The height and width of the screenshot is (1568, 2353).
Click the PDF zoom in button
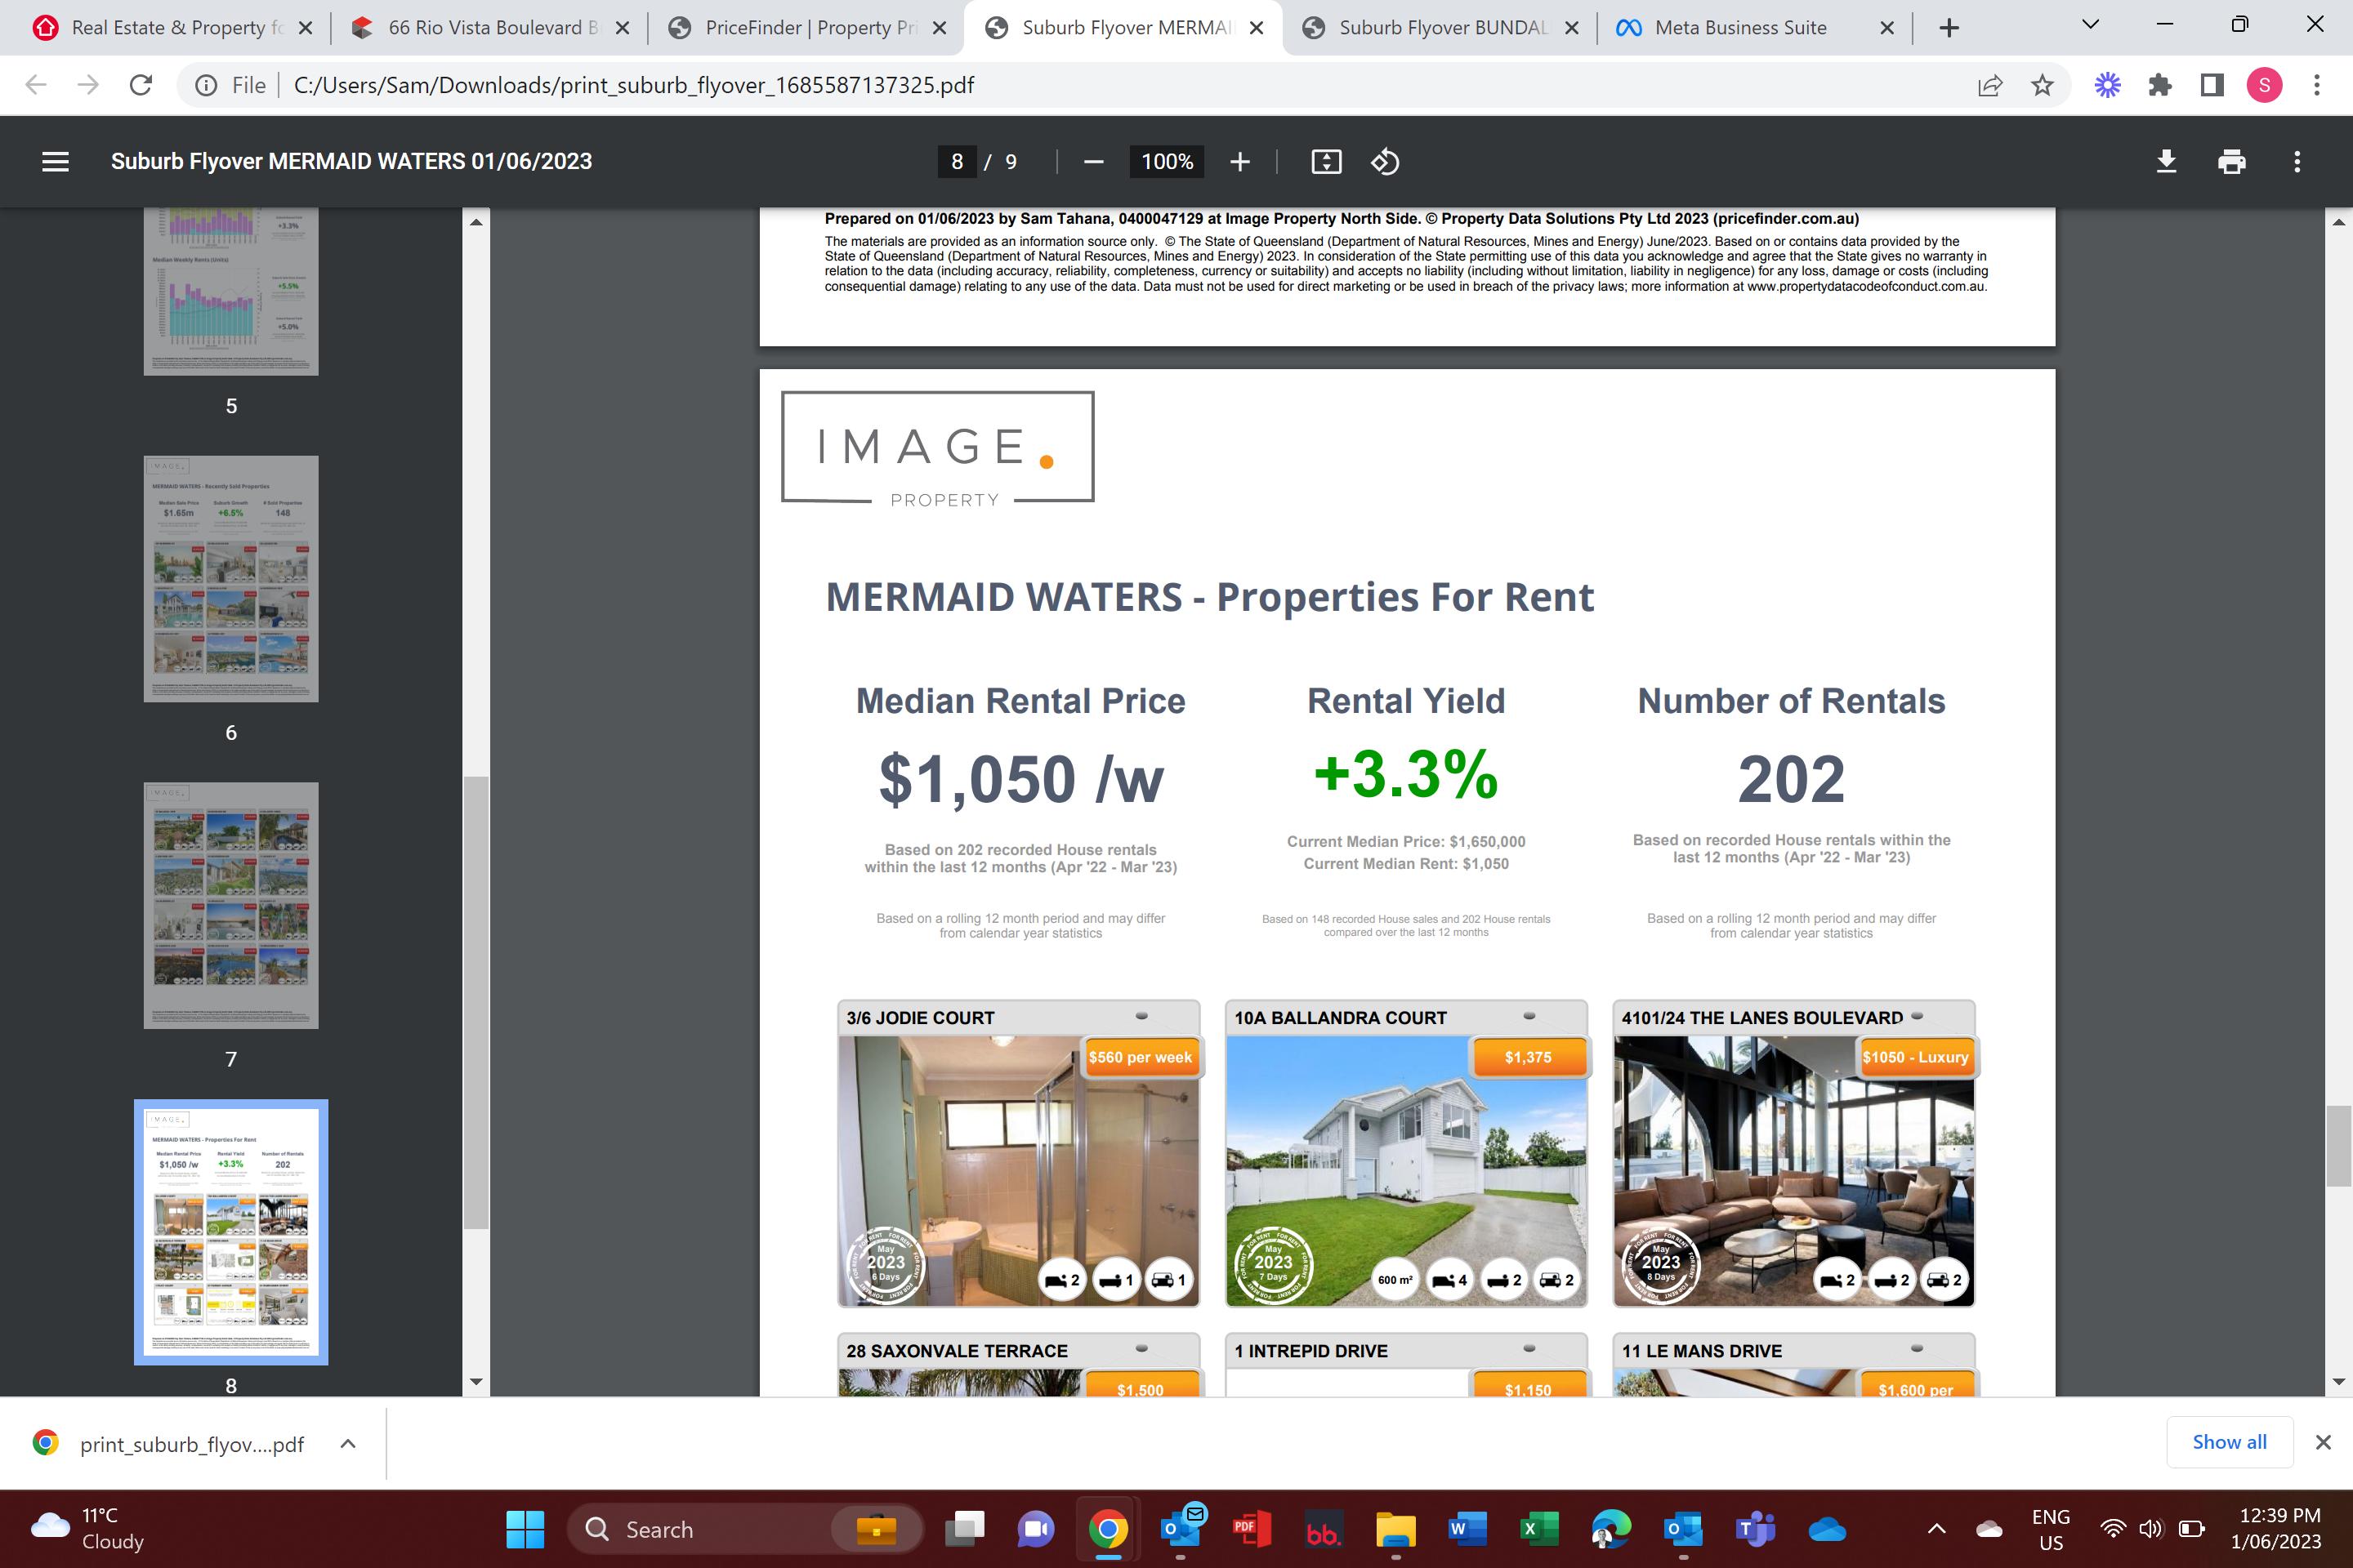(x=1239, y=161)
